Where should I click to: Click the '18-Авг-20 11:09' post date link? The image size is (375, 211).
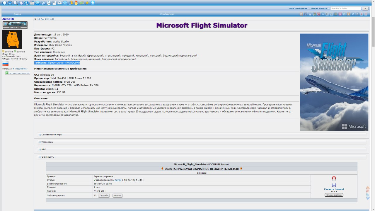pyautogui.click(x=46, y=19)
